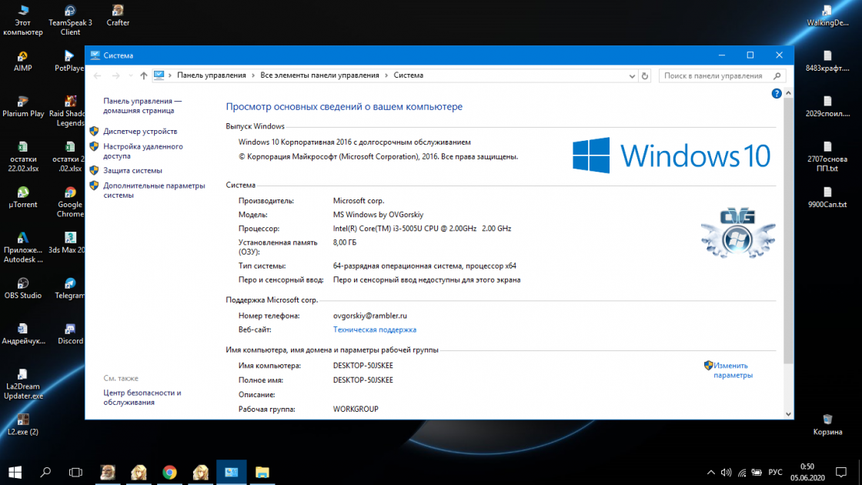Select 'Панель управления' breadcrumb in address bar
Viewport: 862px width, 485px height.
coord(211,75)
